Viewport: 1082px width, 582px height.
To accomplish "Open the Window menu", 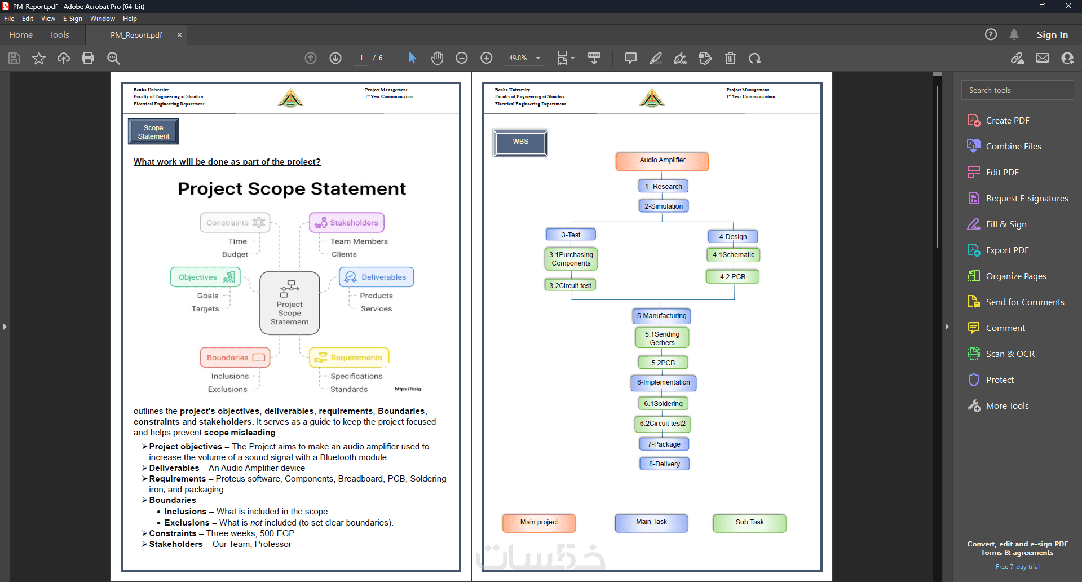I will (x=103, y=19).
